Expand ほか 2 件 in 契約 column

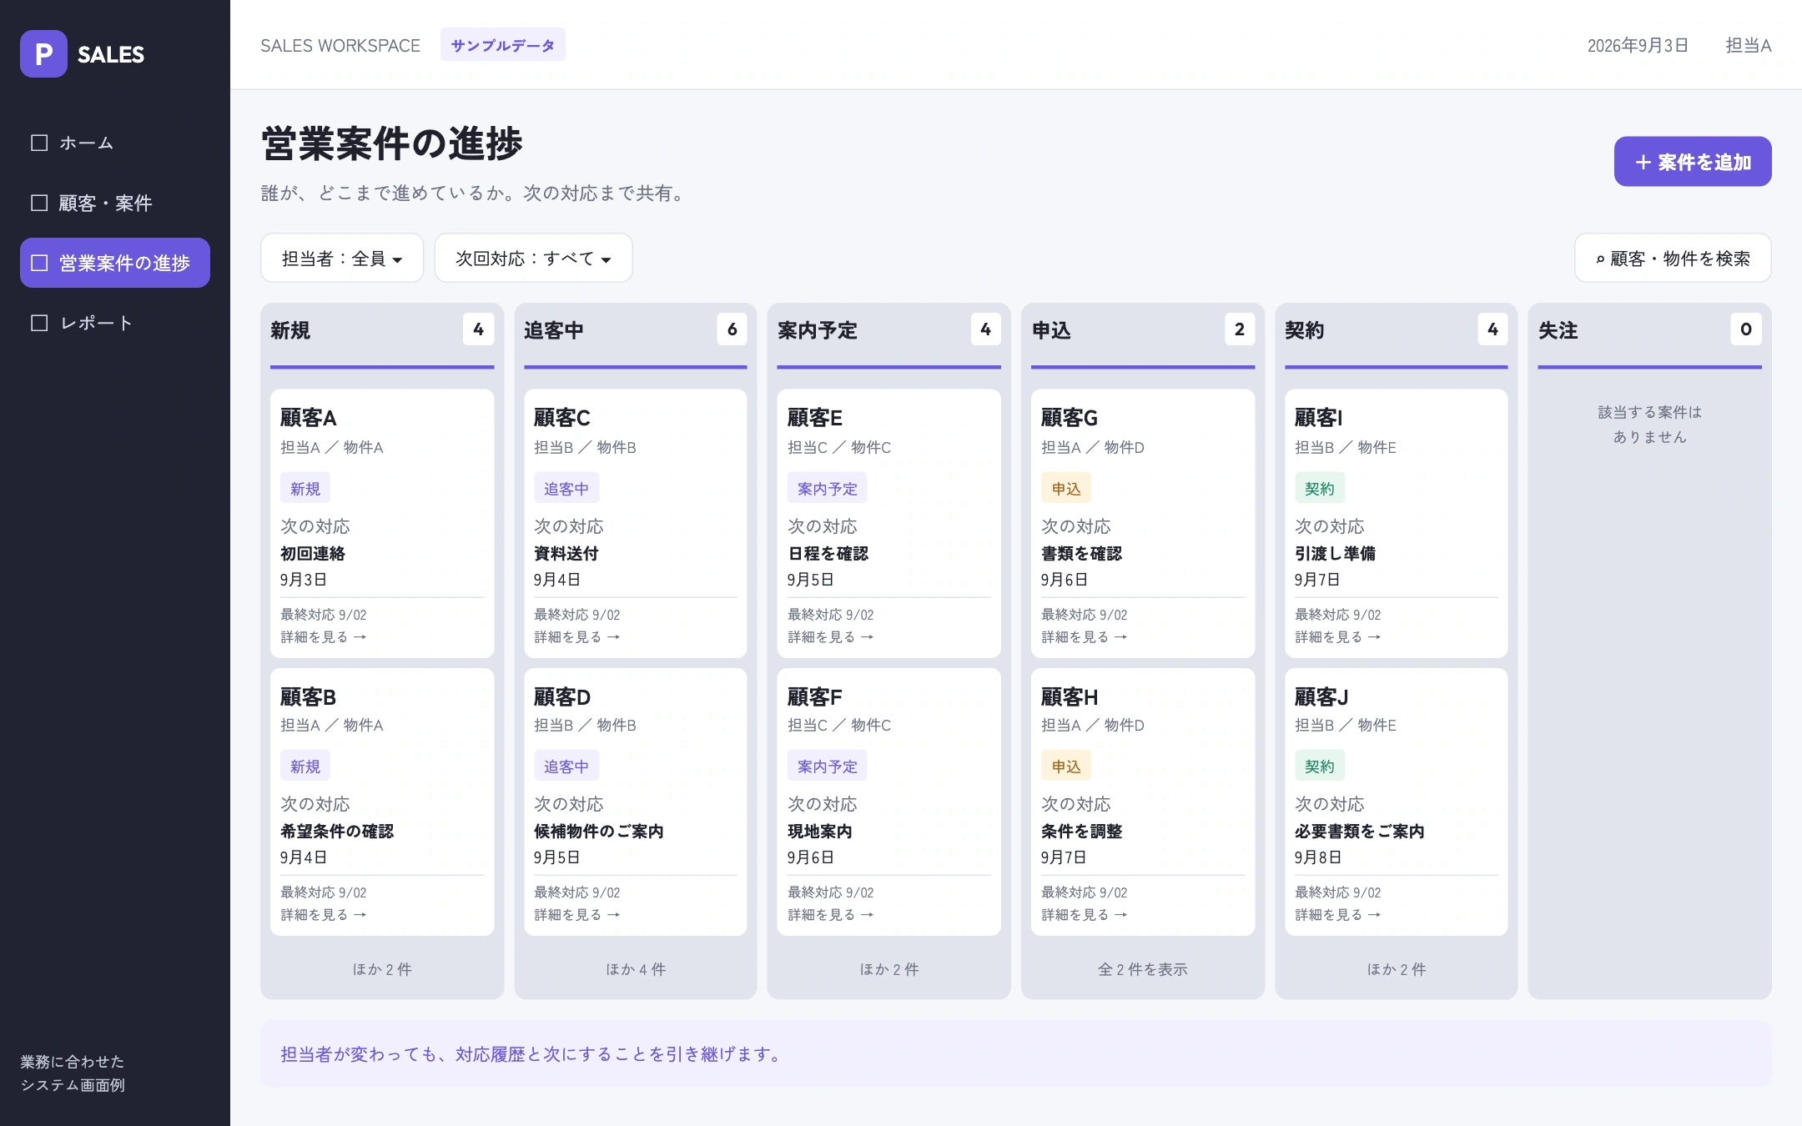[1397, 969]
